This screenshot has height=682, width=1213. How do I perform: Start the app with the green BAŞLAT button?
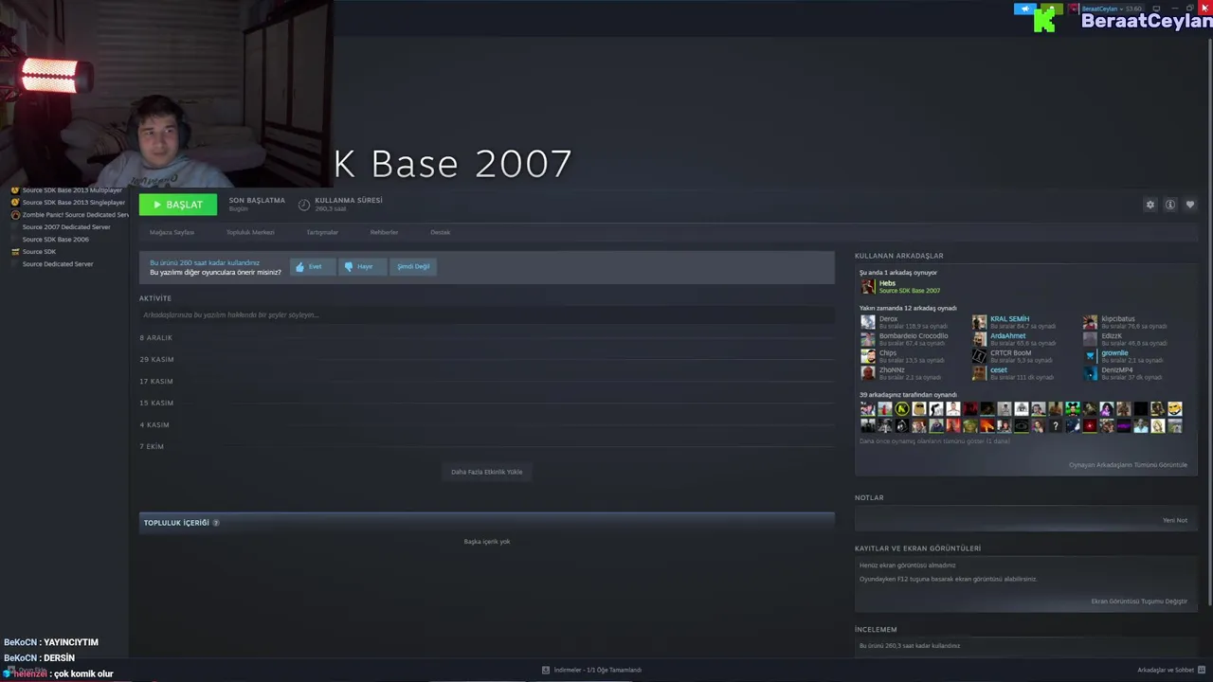coord(178,205)
